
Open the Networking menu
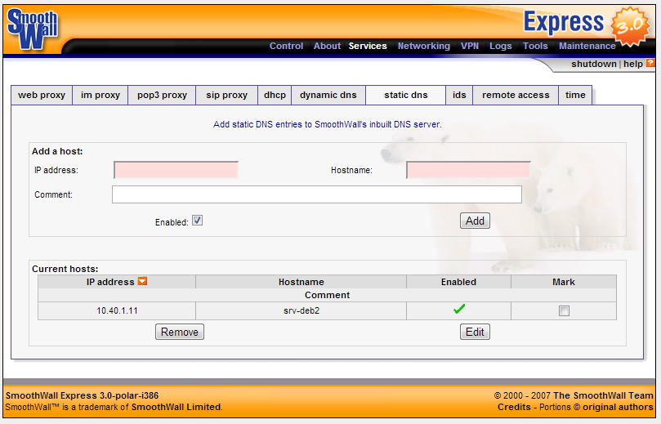pyautogui.click(x=424, y=46)
